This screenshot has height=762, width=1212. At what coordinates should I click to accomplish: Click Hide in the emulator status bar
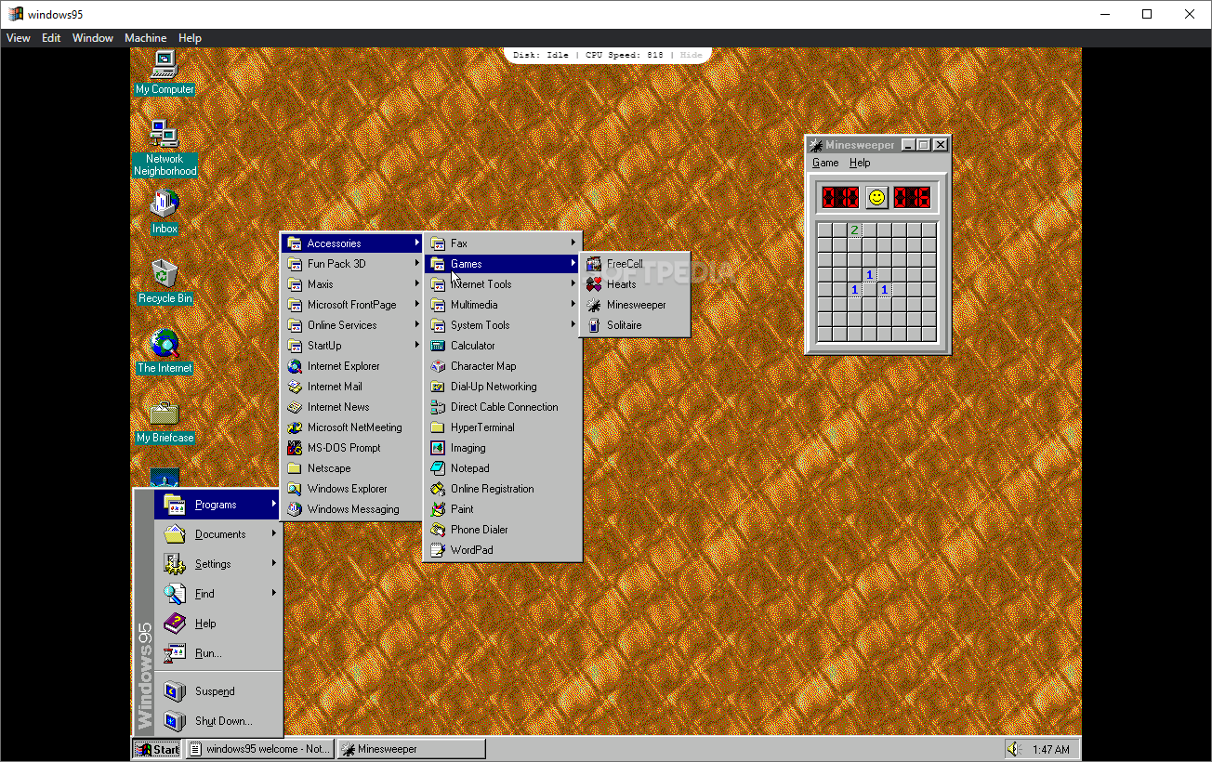pos(692,55)
